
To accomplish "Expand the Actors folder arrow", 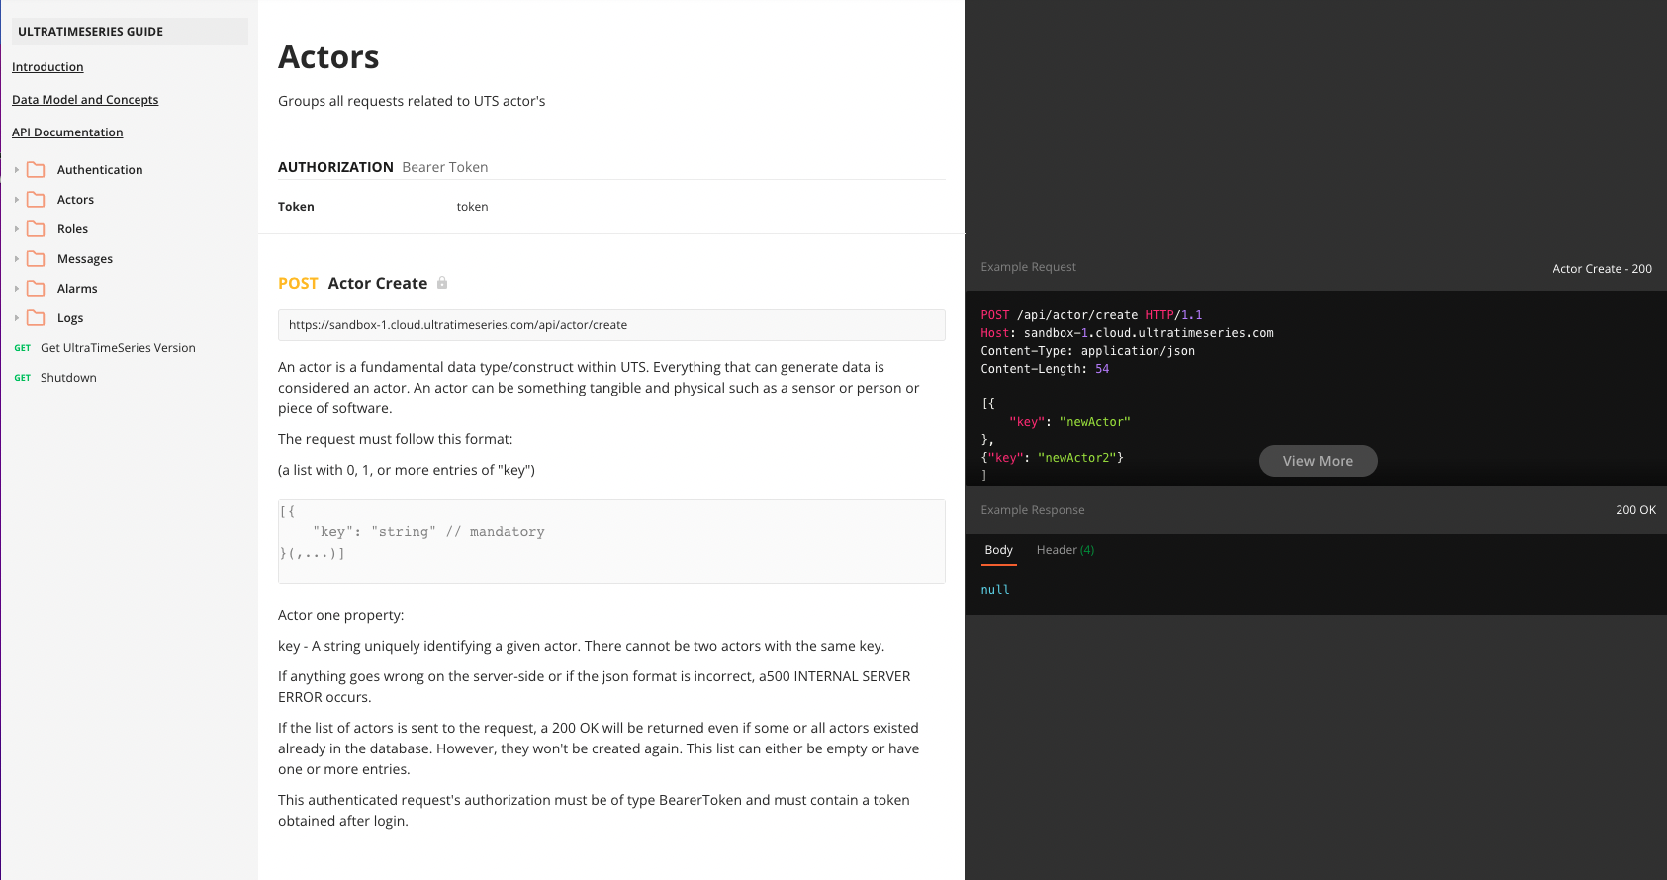I will coord(17,200).
